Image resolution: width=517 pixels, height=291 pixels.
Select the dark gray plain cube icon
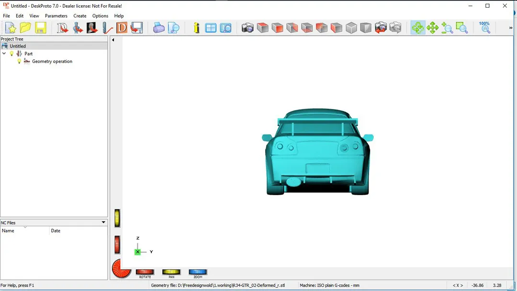(366, 28)
